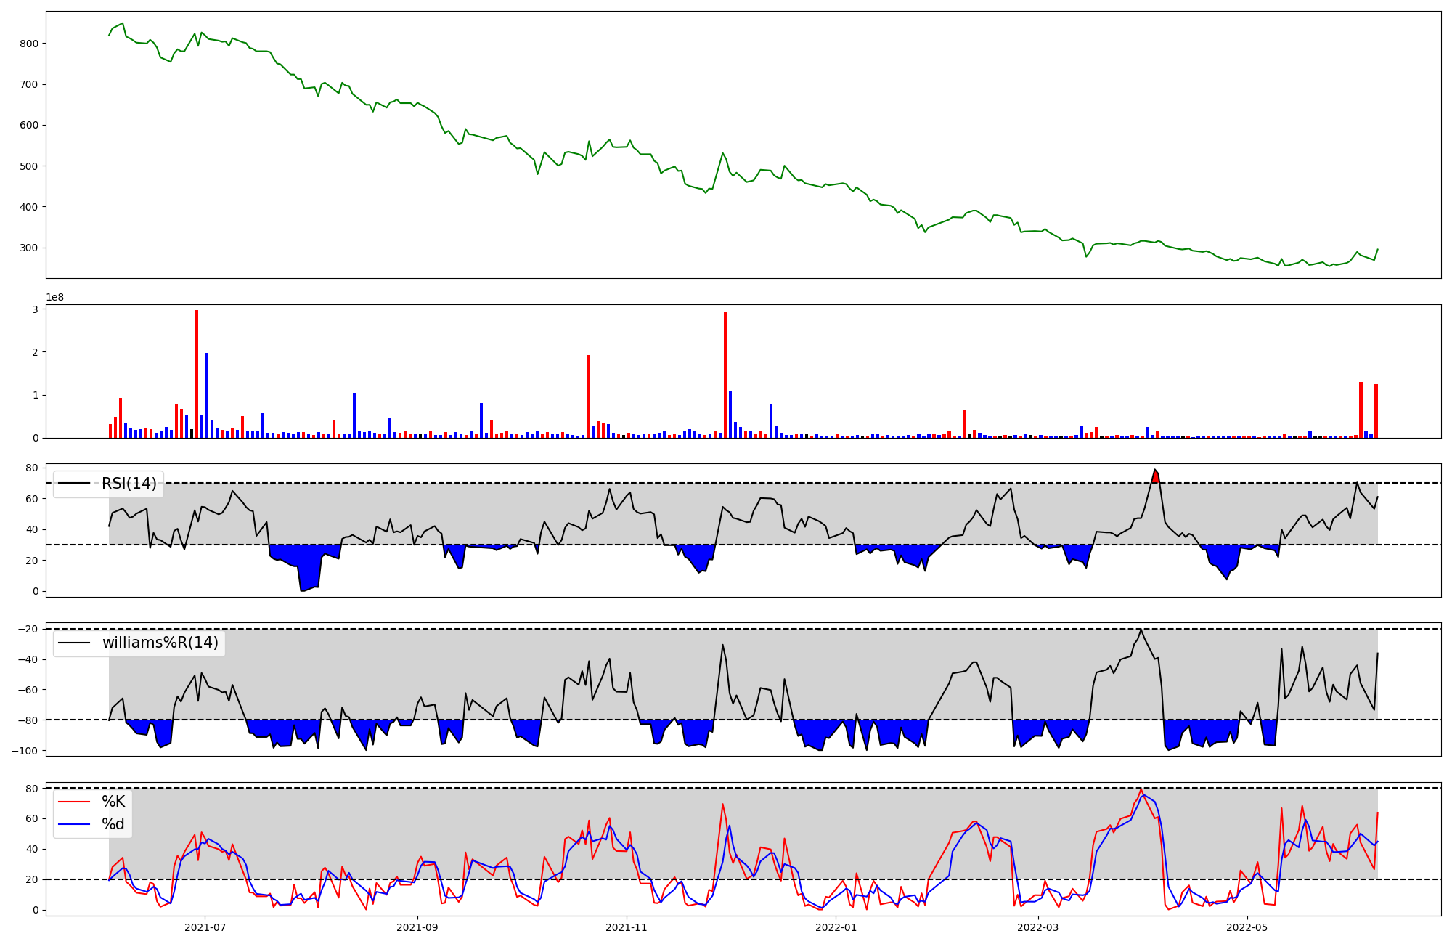This screenshot has height=944, width=1452.
Task: Click the 2022-03 x-axis date label
Action: click(x=1038, y=927)
